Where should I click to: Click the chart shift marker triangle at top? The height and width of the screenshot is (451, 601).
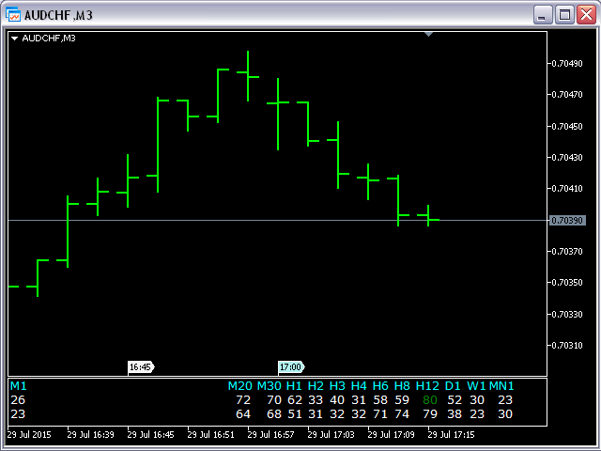click(x=428, y=35)
